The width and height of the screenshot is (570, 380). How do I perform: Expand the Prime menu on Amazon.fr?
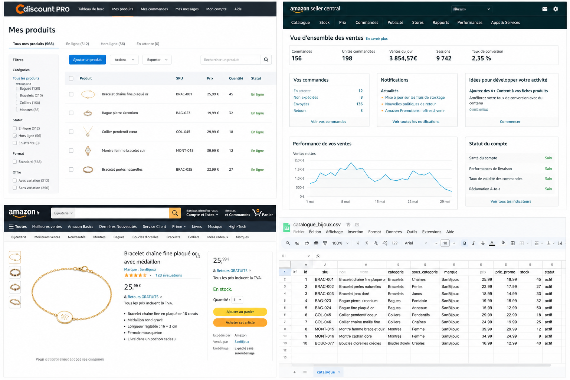[179, 227]
